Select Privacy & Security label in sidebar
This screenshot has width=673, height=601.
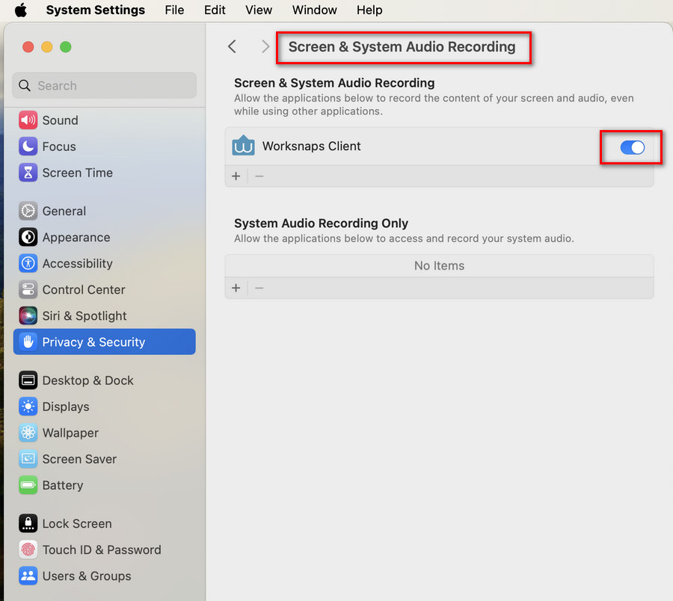(x=94, y=342)
